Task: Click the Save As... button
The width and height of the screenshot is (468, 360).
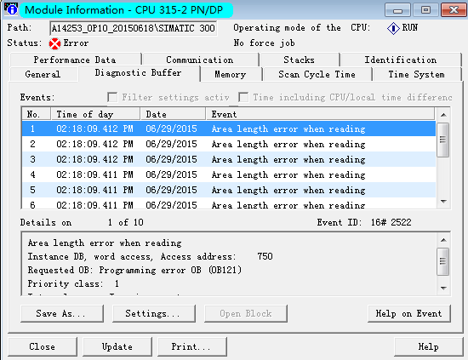Action: [x=62, y=313]
